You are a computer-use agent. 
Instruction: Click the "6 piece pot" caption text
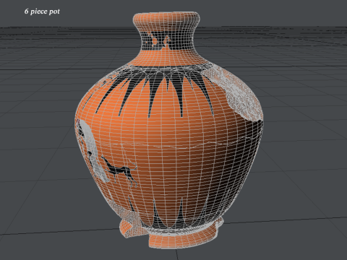(42, 12)
